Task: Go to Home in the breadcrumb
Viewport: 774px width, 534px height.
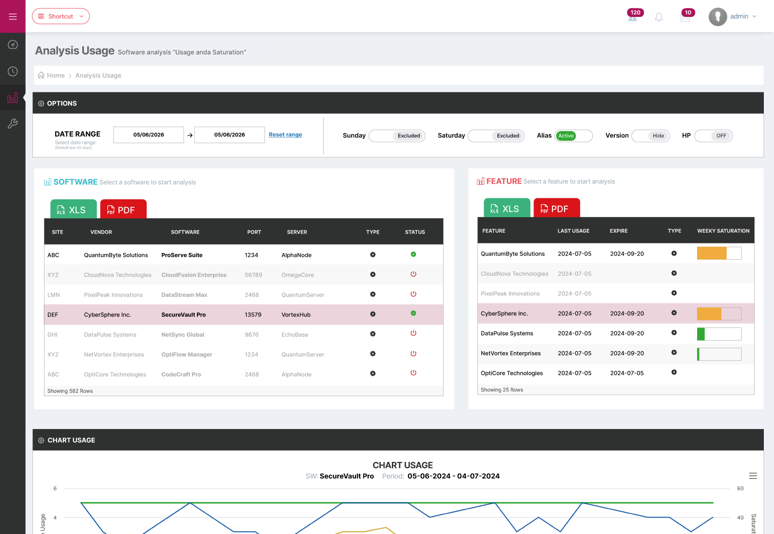Action: 56,75
